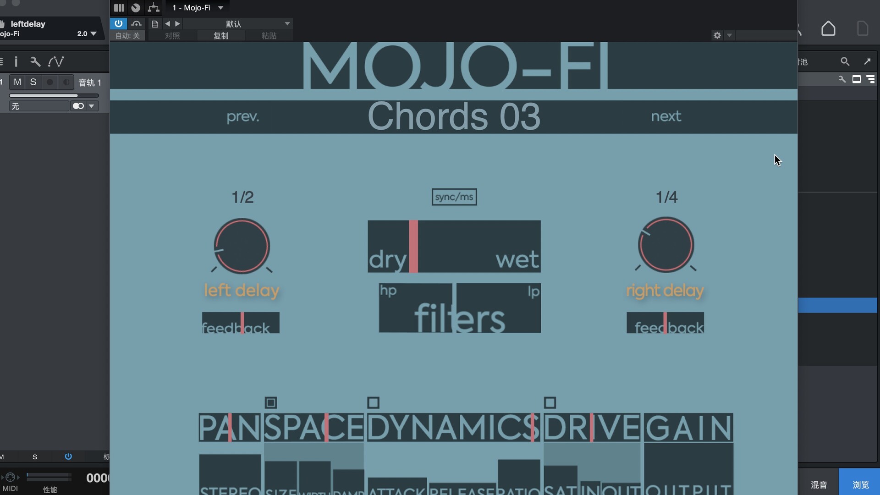Toggle input monitor on track 音轨 1
Image resolution: width=880 pixels, height=495 pixels.
[x=66, y=82]
